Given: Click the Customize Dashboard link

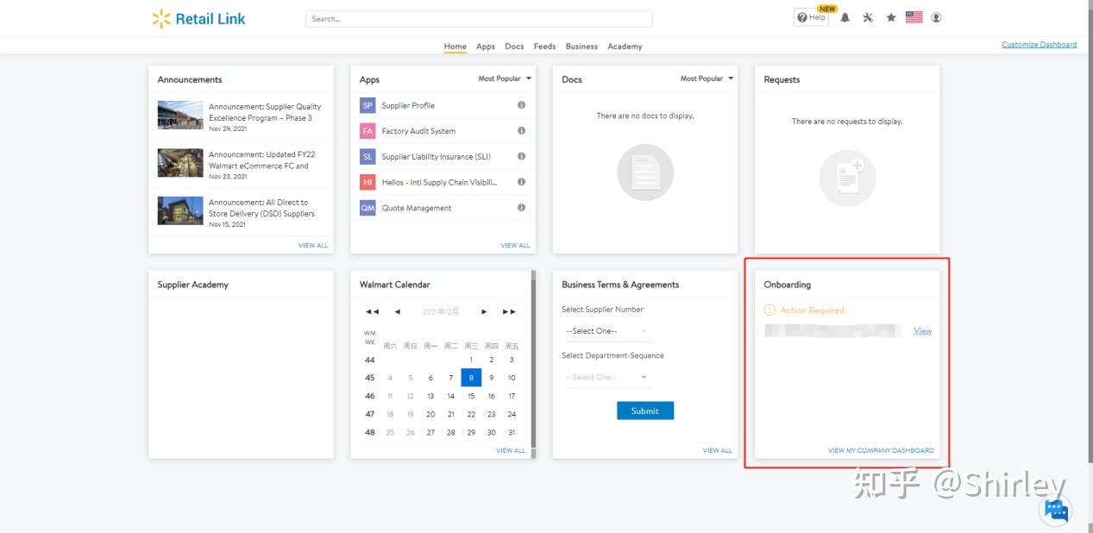Looking at the screenshot, I should (x=1039, y=44).
